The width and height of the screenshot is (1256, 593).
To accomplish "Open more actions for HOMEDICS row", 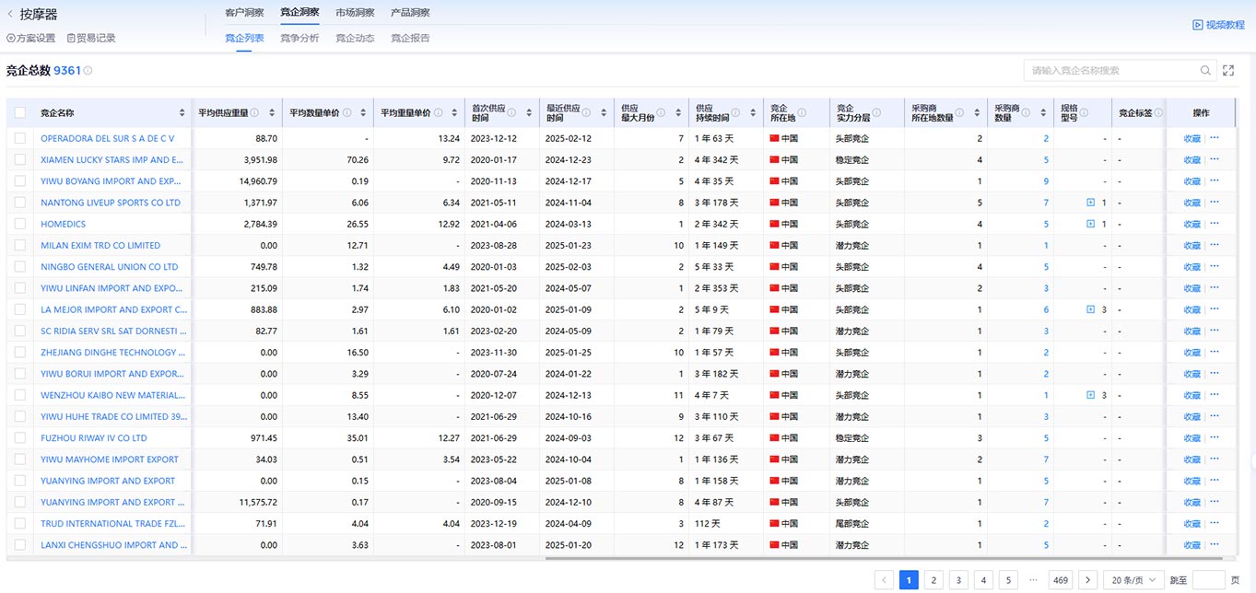I will click(x=1215, y=224).
